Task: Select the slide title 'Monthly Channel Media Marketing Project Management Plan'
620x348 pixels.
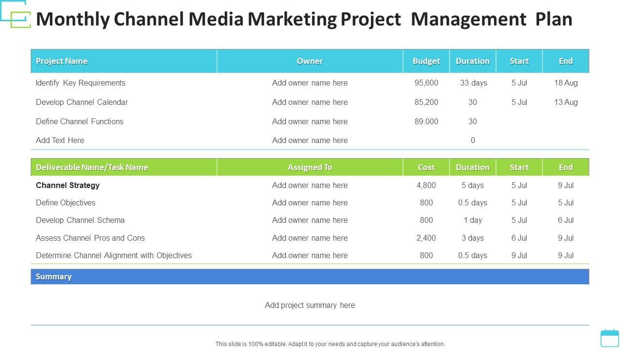Action: click(x=304, y=19)
